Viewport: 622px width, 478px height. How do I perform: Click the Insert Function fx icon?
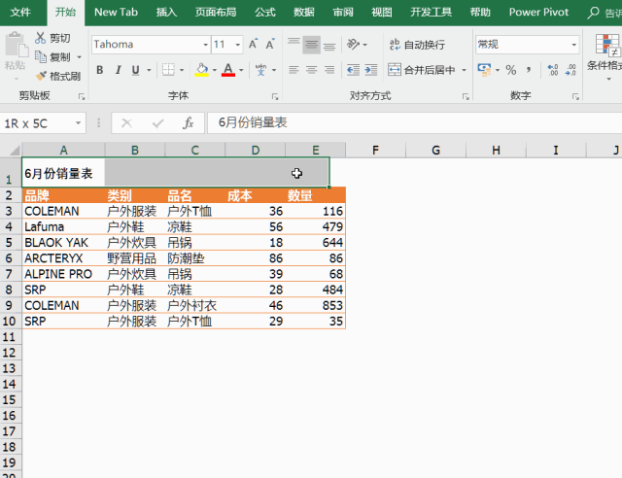189,123
